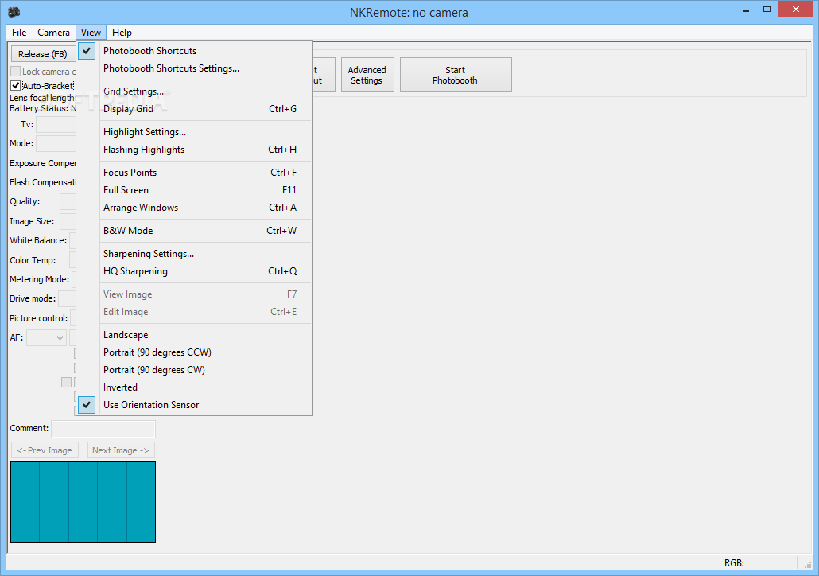This screenshot has width=819, height=576.
Task: Show Focus Points
Action: pos(194,173)
